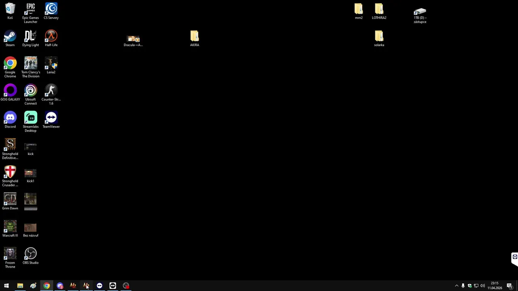The image size is (518, 291).
Task: Select the GOG GALAXY shortcut
Action: click(x=10, y=93)
